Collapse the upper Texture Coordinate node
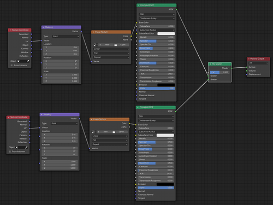273x205 pixels. pyautogui.click(x=10, y=30)
